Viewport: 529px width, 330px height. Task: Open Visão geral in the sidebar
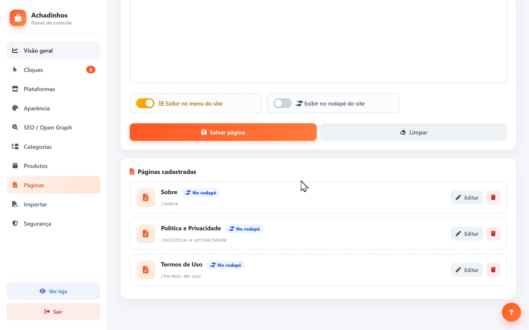coord(53,50)
